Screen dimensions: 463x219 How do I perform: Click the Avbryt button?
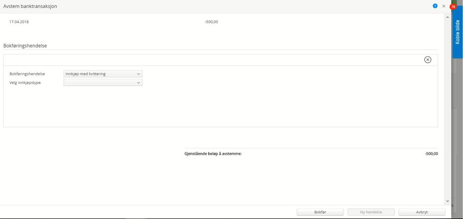(x=422, y=212)
